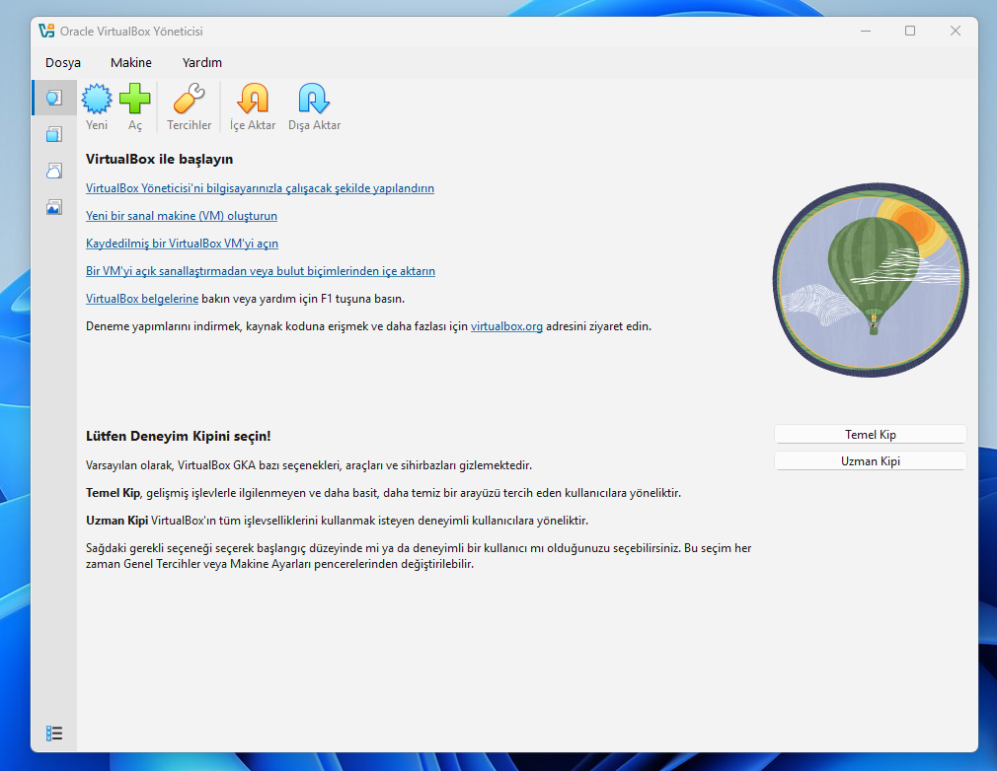Screen dimensions: 997x771
Task: Follow 'Yeni bir sanal makine (VM) oluşturun' link
Action: [x=182, y=215]
